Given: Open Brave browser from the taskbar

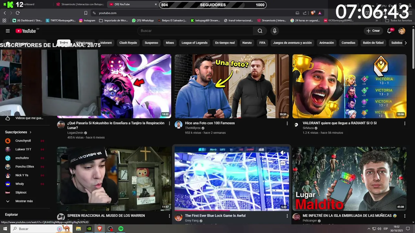Looking at the screenshot, I should 100,229.
